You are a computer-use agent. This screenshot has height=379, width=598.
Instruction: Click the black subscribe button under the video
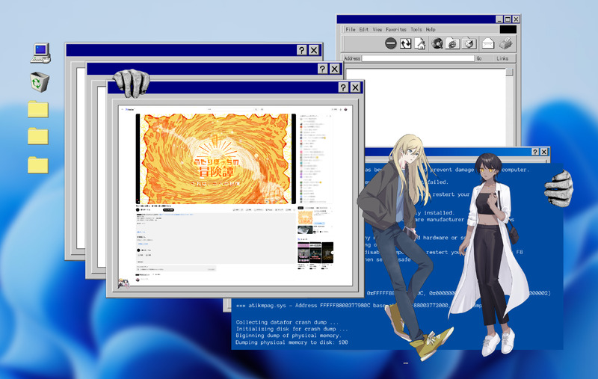[x=169, y=210]
